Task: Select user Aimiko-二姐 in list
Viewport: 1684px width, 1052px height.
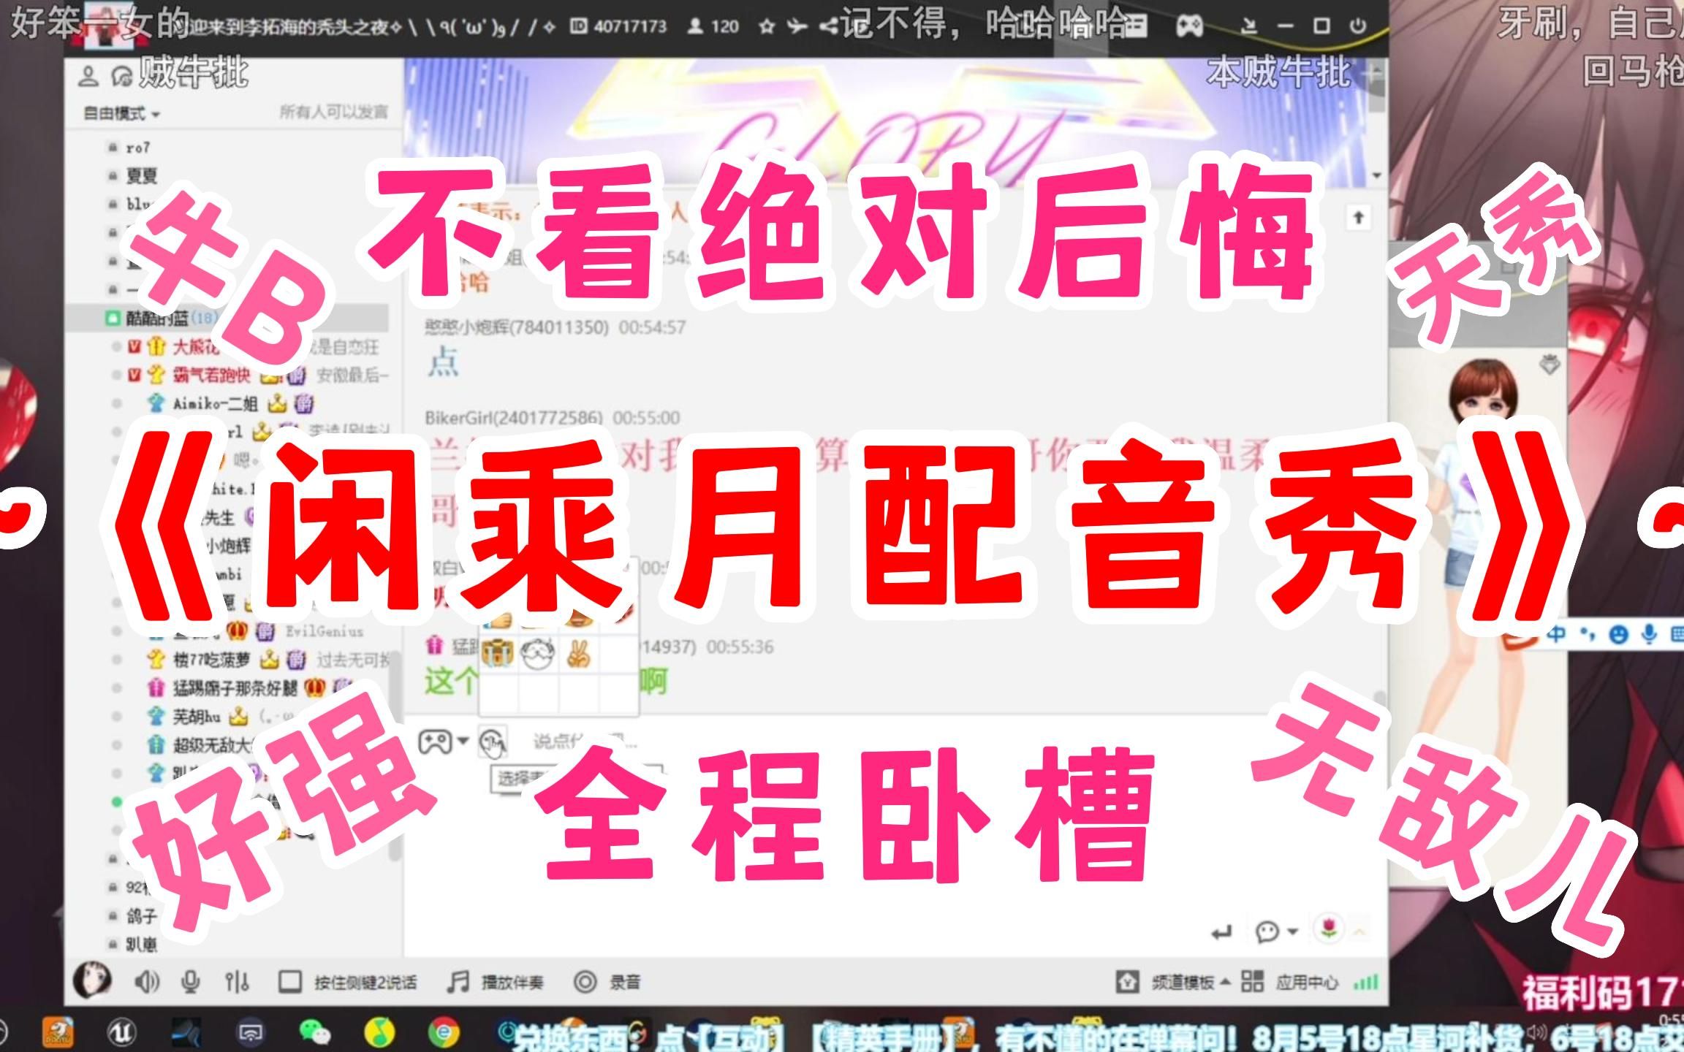Action: point(215,403)
